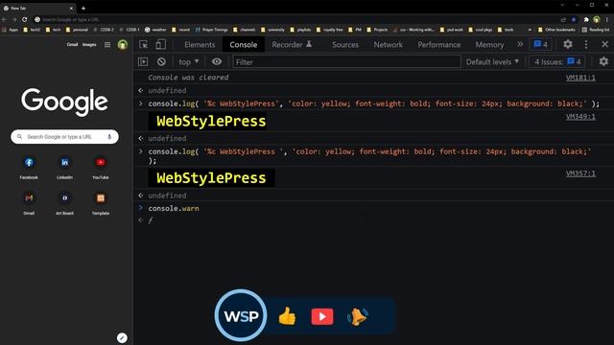
Task: Open the playlists bookmarks folder
Action: (x=300, y=30)
